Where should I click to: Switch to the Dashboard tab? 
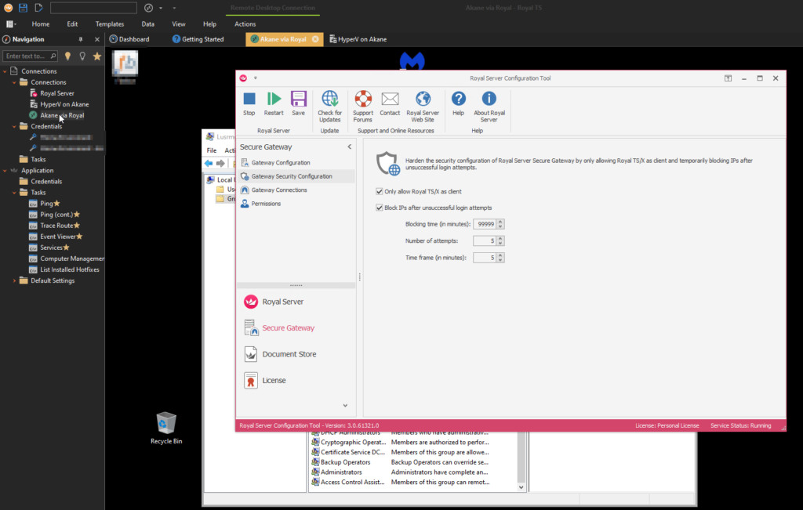click(x=129, y=39)
